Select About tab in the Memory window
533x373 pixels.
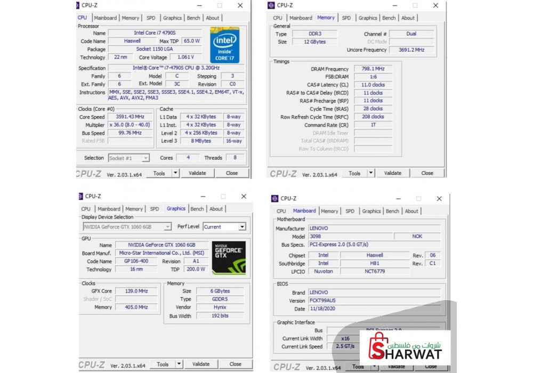pyautogui.click(x=408, y=18)
